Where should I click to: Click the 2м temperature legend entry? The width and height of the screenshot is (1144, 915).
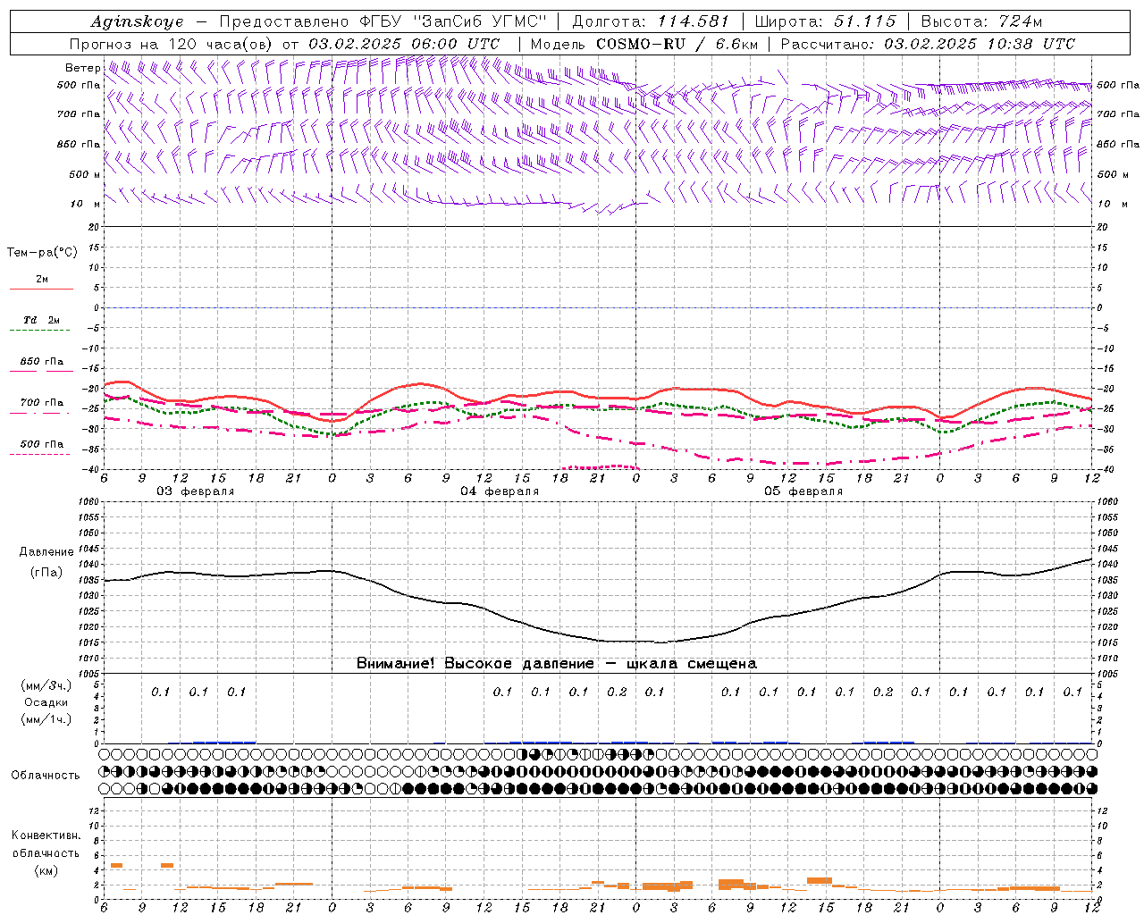coord(42,280)
